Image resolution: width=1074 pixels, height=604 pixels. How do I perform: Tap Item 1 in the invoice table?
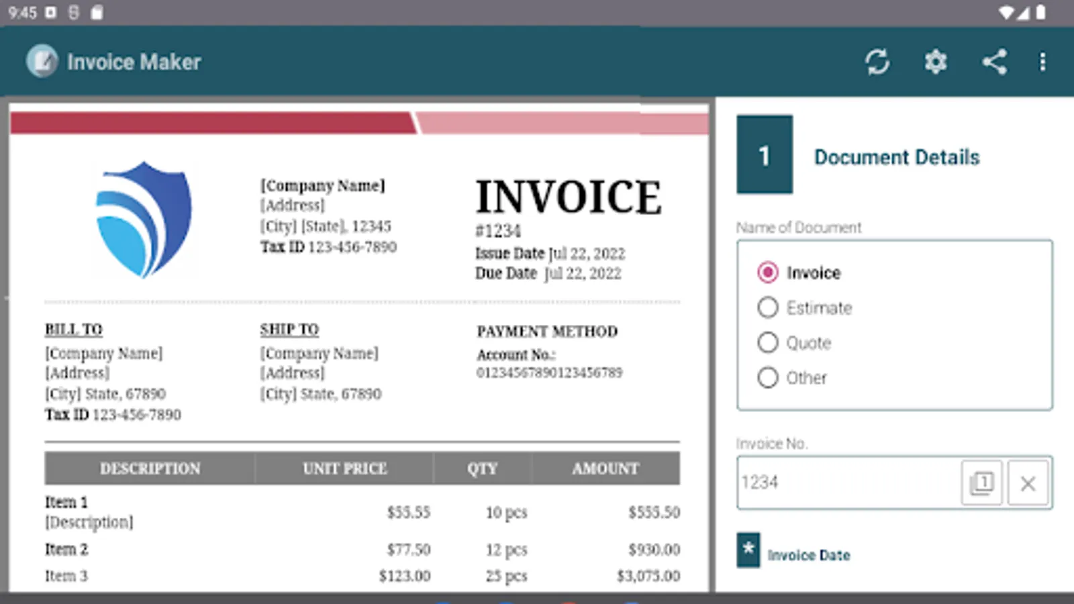[66, 502]
